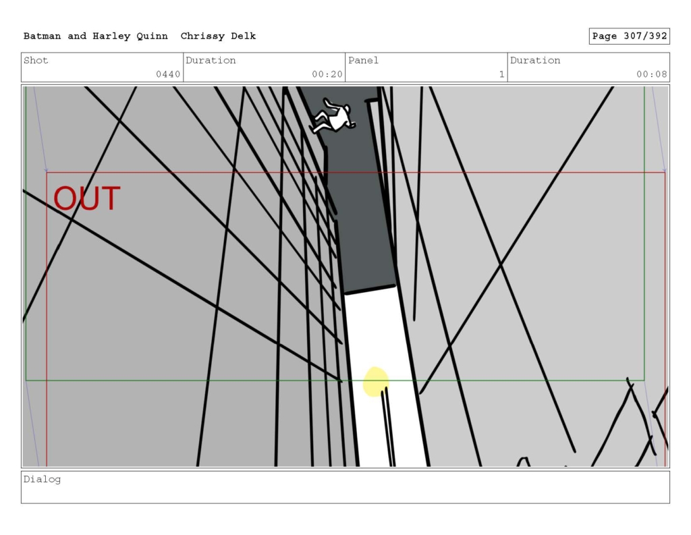Click the red 'OUT' camera frame label
The height and width of the screenshot is (535, 691).
click(x=87, y=199)
